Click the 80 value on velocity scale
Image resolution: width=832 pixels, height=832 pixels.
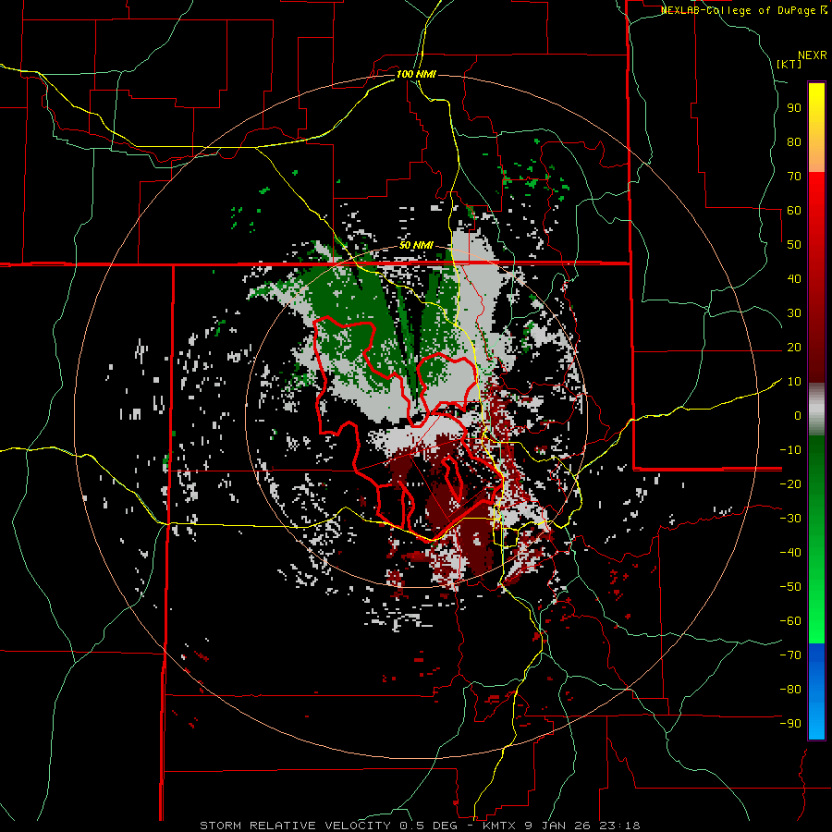(794, 141)
